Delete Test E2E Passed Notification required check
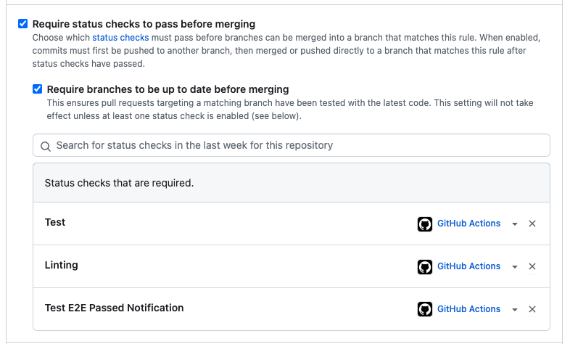The image size is (570, 344). (x=532, y=310)
